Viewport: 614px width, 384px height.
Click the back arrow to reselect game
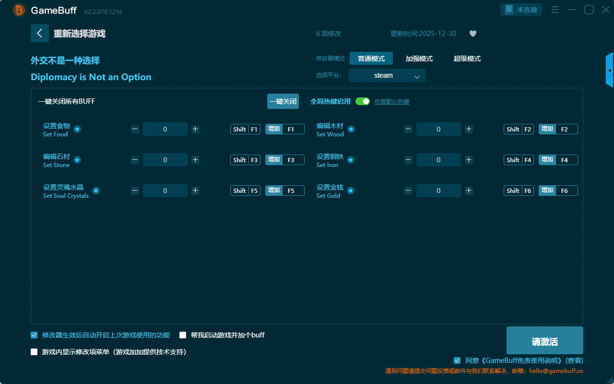40,33
